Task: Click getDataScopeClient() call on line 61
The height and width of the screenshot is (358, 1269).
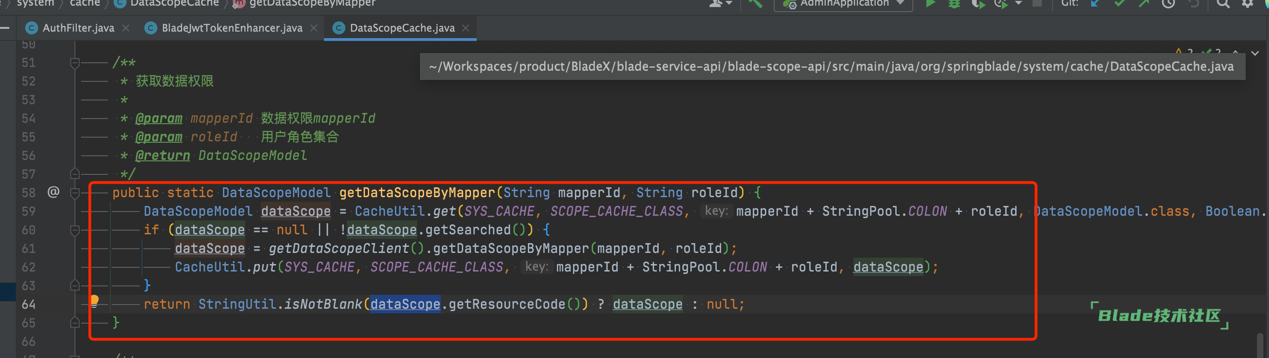Action: [x=346, y=248]
